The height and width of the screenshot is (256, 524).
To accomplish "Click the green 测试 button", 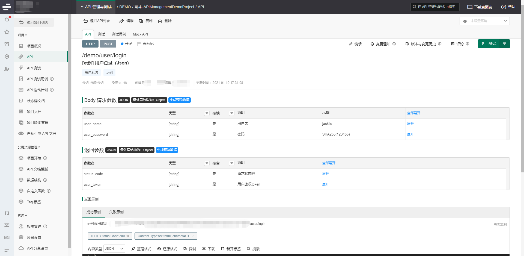I will pos(489,44).
